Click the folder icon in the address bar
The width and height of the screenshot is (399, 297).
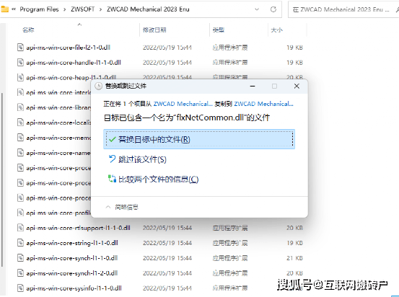tap(4, 9)
